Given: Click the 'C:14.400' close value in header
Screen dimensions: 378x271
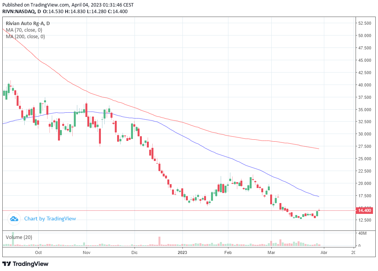Looking at the screenshot, I should point(117,11).
